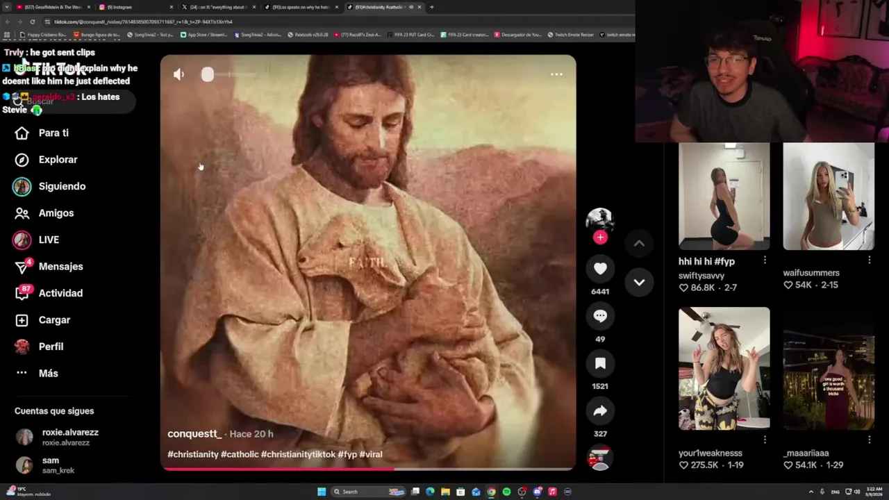889x500 pixels.
Task: Switch to the X 'everything about' tab
Action: pos(219,7)
